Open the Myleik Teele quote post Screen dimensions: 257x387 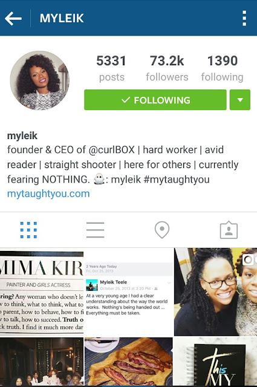[x=129, y=291]
